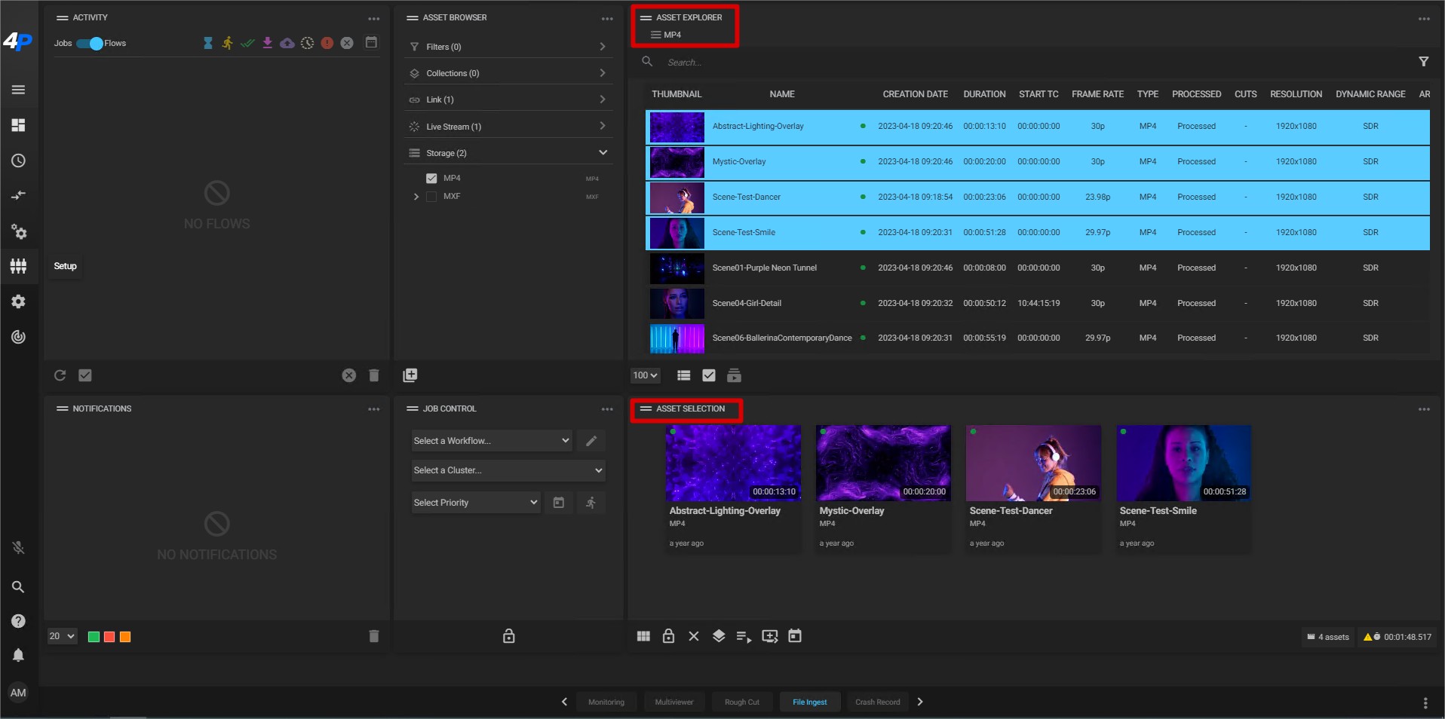Filter activity by purple download icon
The height and width of the screenshot is (719, 1445).
click(267, 43)
